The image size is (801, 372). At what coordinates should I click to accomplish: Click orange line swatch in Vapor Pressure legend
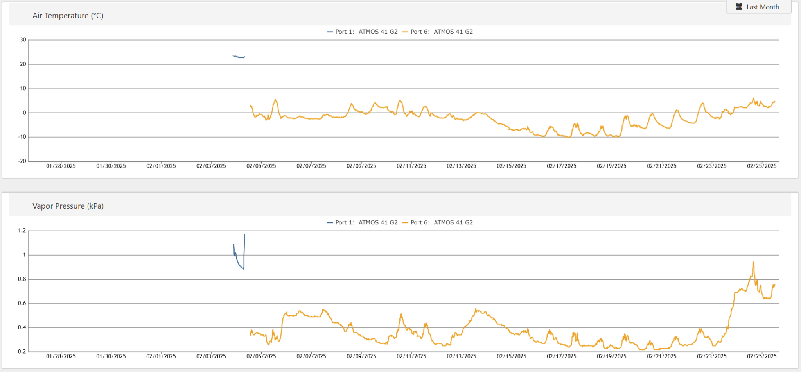(405, 222)
